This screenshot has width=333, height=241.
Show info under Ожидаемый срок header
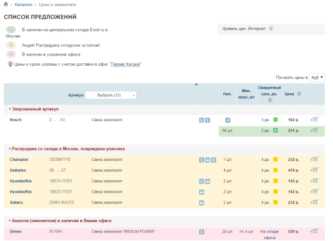pyautogui.click(x=270, y=99)
